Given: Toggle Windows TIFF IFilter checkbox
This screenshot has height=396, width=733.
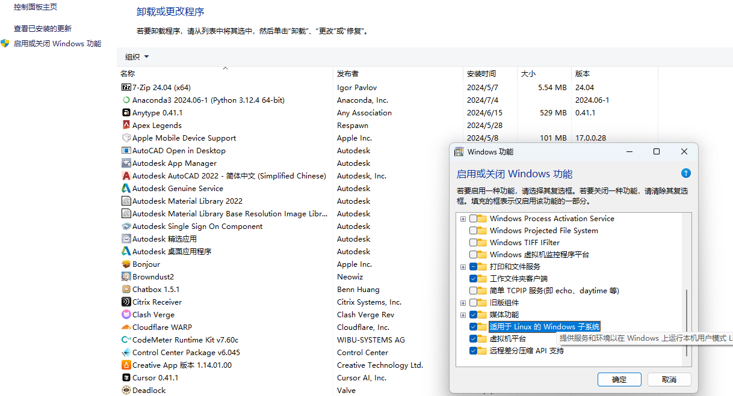Looking at the screenshot, I should [x=474, y=243].
